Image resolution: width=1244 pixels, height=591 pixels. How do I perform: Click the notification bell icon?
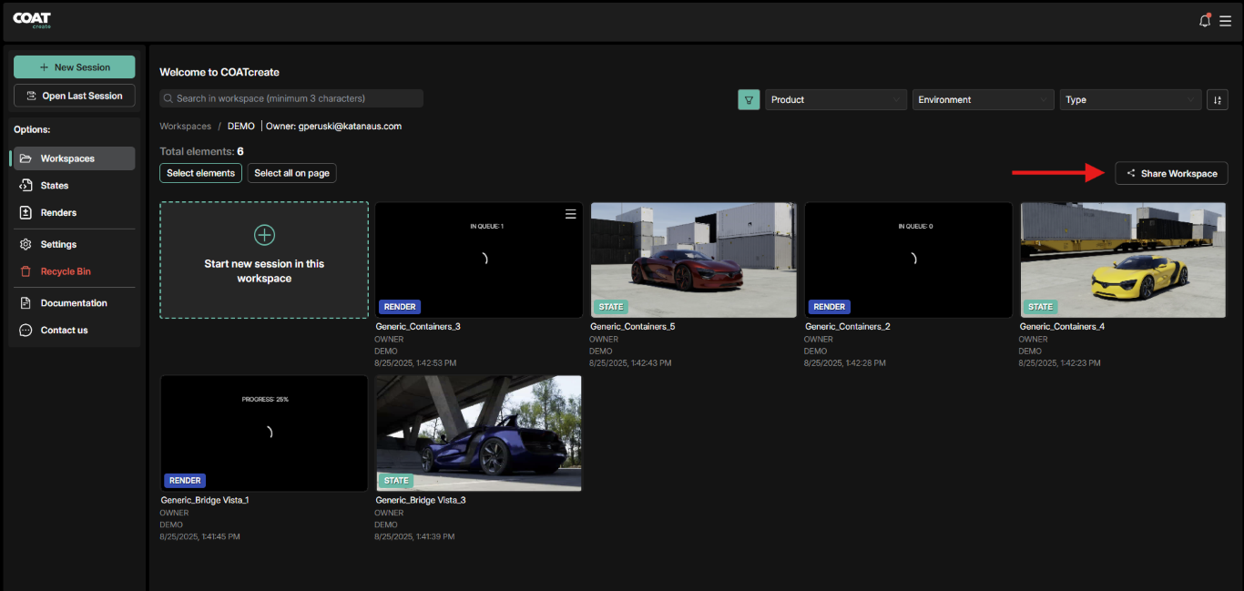pos(1204,21)
